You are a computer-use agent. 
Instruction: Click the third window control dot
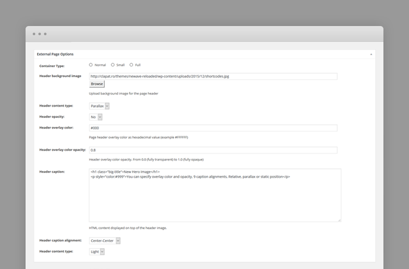click(46, 34)
